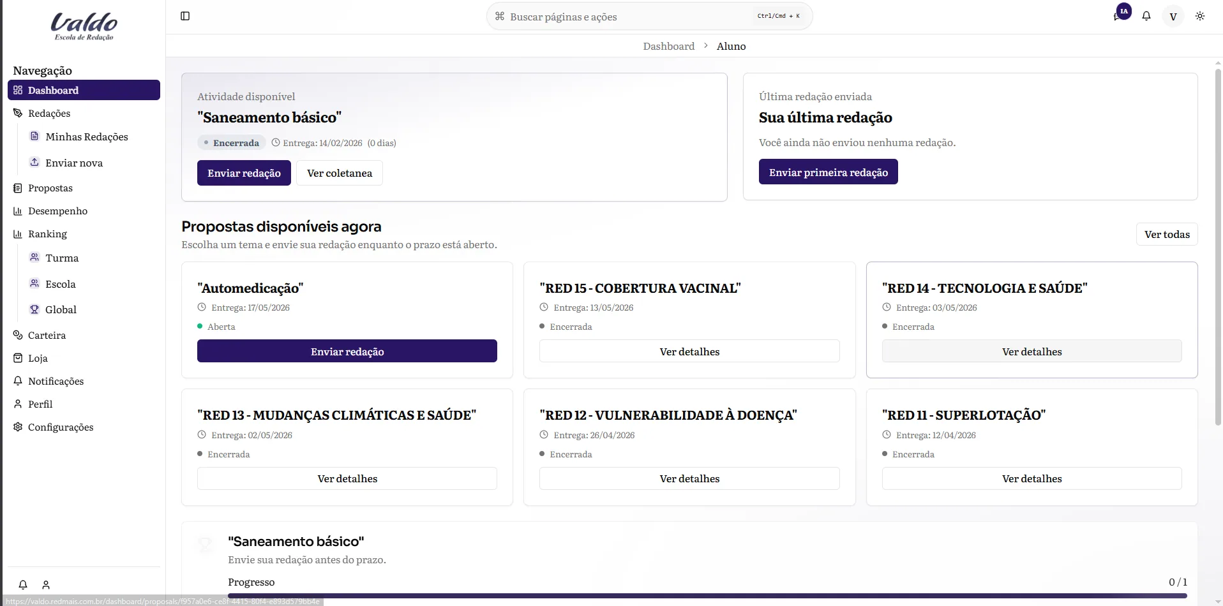Expand the Redações navigation section
Viewport: 1223px width, 606px height.
[84, 113]
